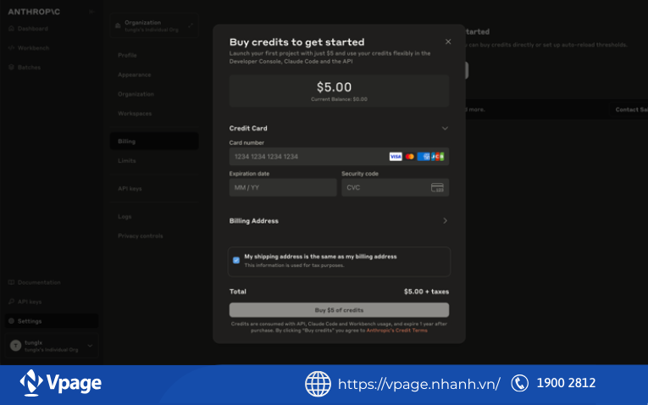Click the CVC card hint icon
Image resolution: width=648 pixels, height=405 pixels.
(437, 187)
